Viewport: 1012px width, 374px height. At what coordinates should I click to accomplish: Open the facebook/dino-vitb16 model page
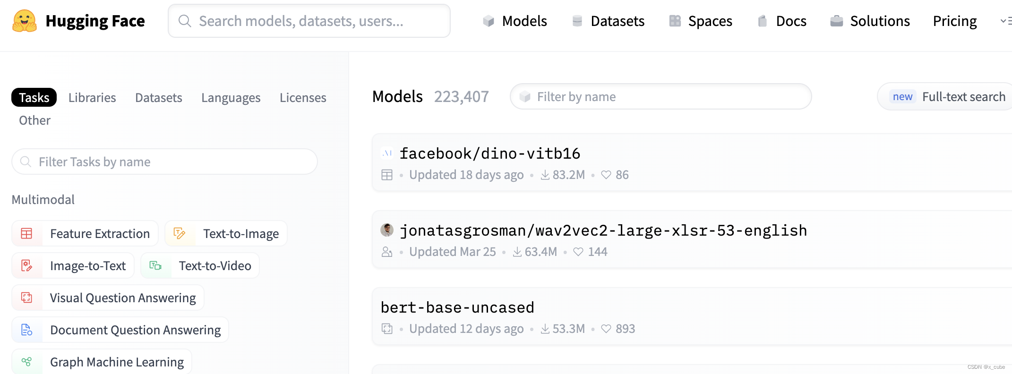coord(489,153)
